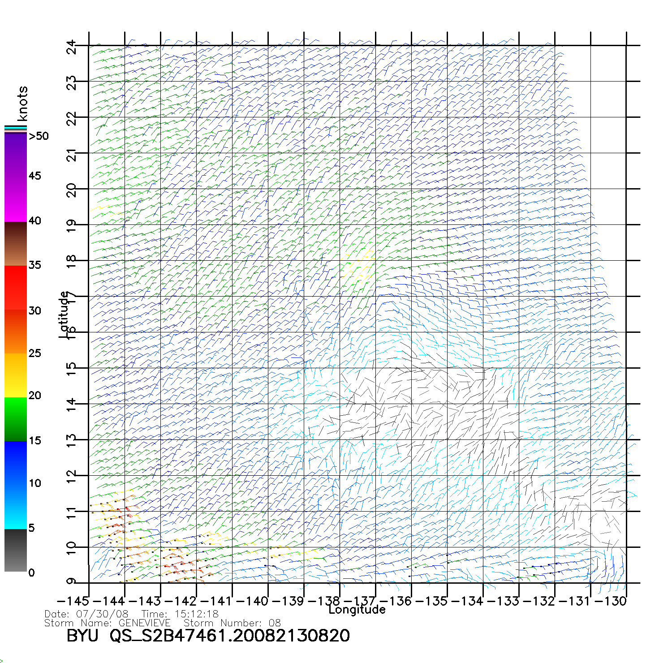672x663 pixels.
Task: Click the yellow 20-25 knots legend band
Action: pyautogui.click(x=16, y=375)
